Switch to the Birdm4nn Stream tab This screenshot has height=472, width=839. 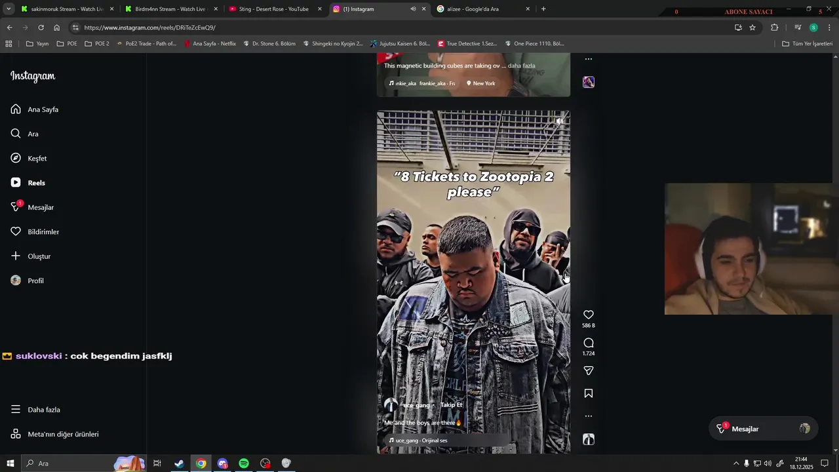coord(170,9)
